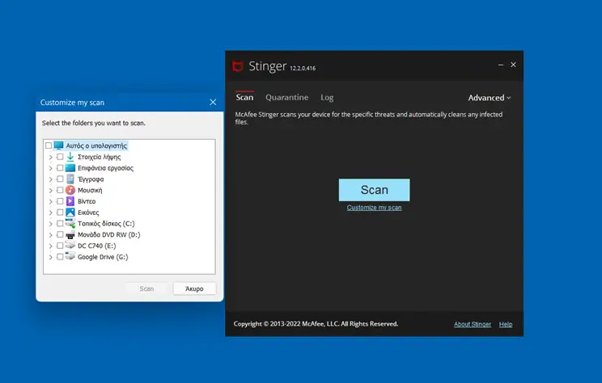602x383 pixels.
Task: Switch to the Scan tab
Action: click(244, 98)
